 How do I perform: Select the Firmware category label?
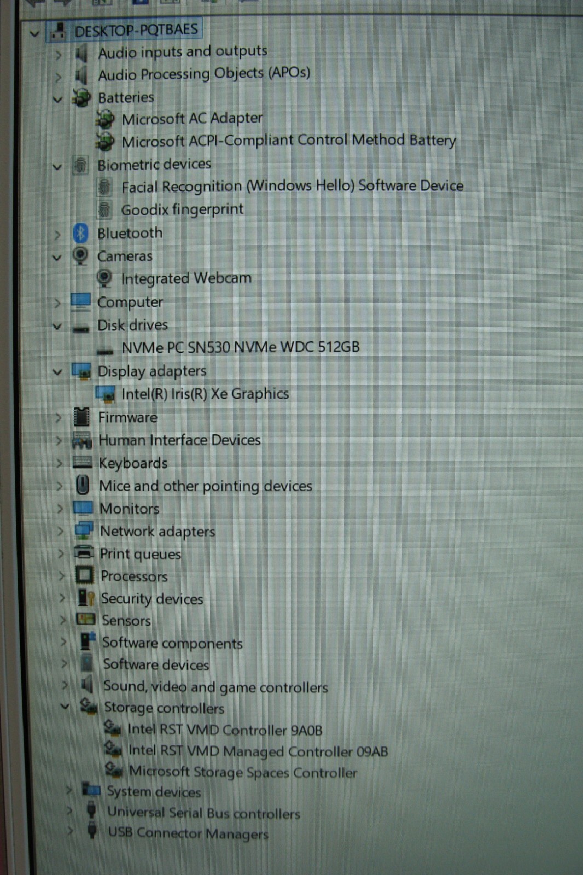pos(127,417)
